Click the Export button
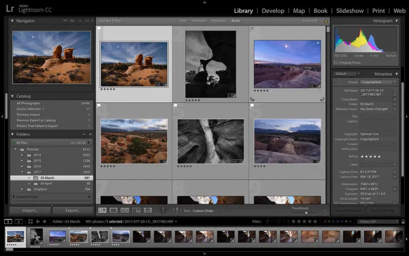 click(73, 211)
